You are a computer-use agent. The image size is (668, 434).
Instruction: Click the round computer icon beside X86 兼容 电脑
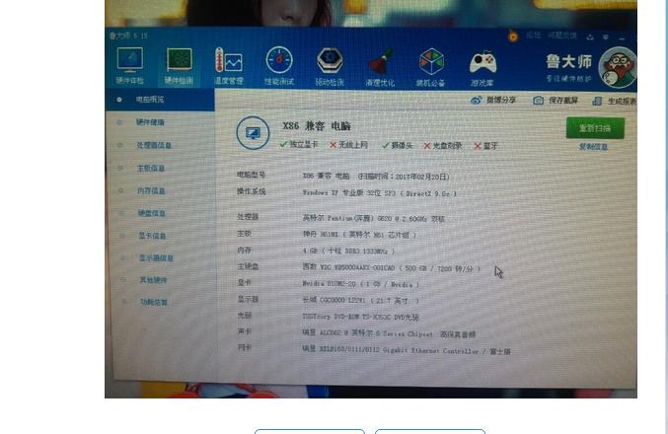[x=253, y=133]
